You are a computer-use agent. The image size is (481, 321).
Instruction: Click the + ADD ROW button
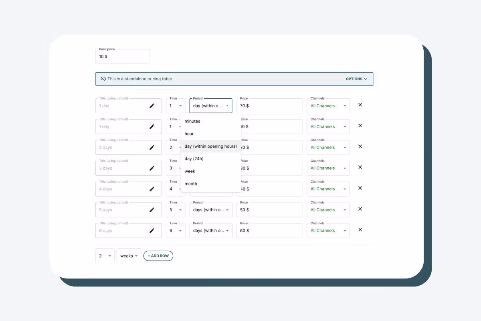point(158,256)
